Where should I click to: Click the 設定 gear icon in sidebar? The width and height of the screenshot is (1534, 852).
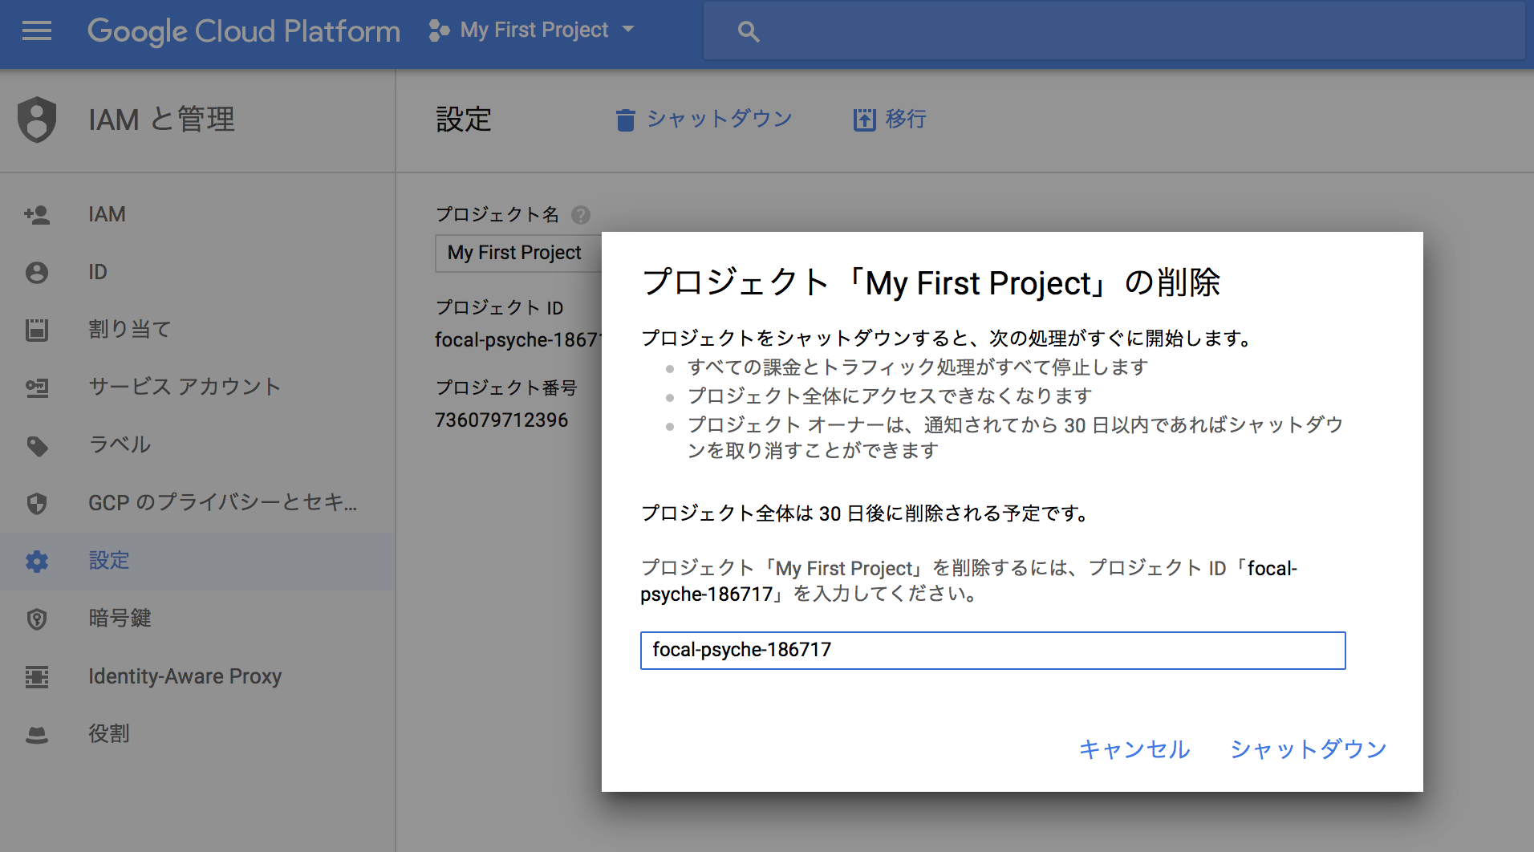(x=37, y=561)
